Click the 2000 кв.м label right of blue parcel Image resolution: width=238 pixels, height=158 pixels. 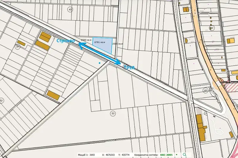coord(118,44)
